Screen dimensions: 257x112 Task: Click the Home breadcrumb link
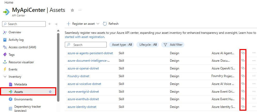pyautogui.click(x=9, y=3)
